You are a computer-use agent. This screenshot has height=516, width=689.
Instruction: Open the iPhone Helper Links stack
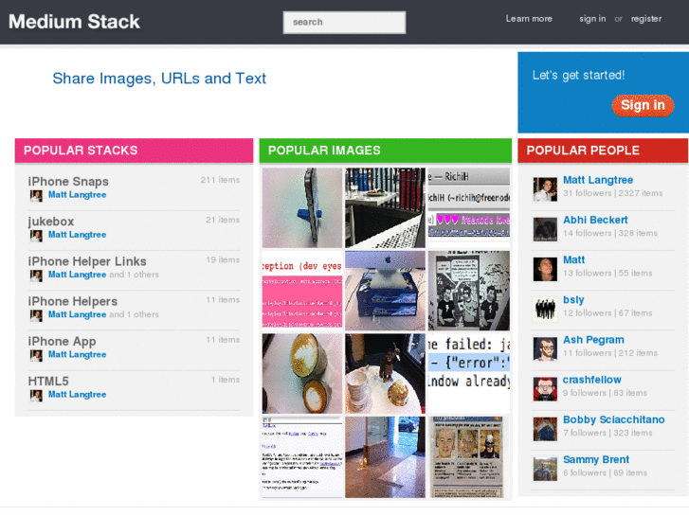[87, 261]
